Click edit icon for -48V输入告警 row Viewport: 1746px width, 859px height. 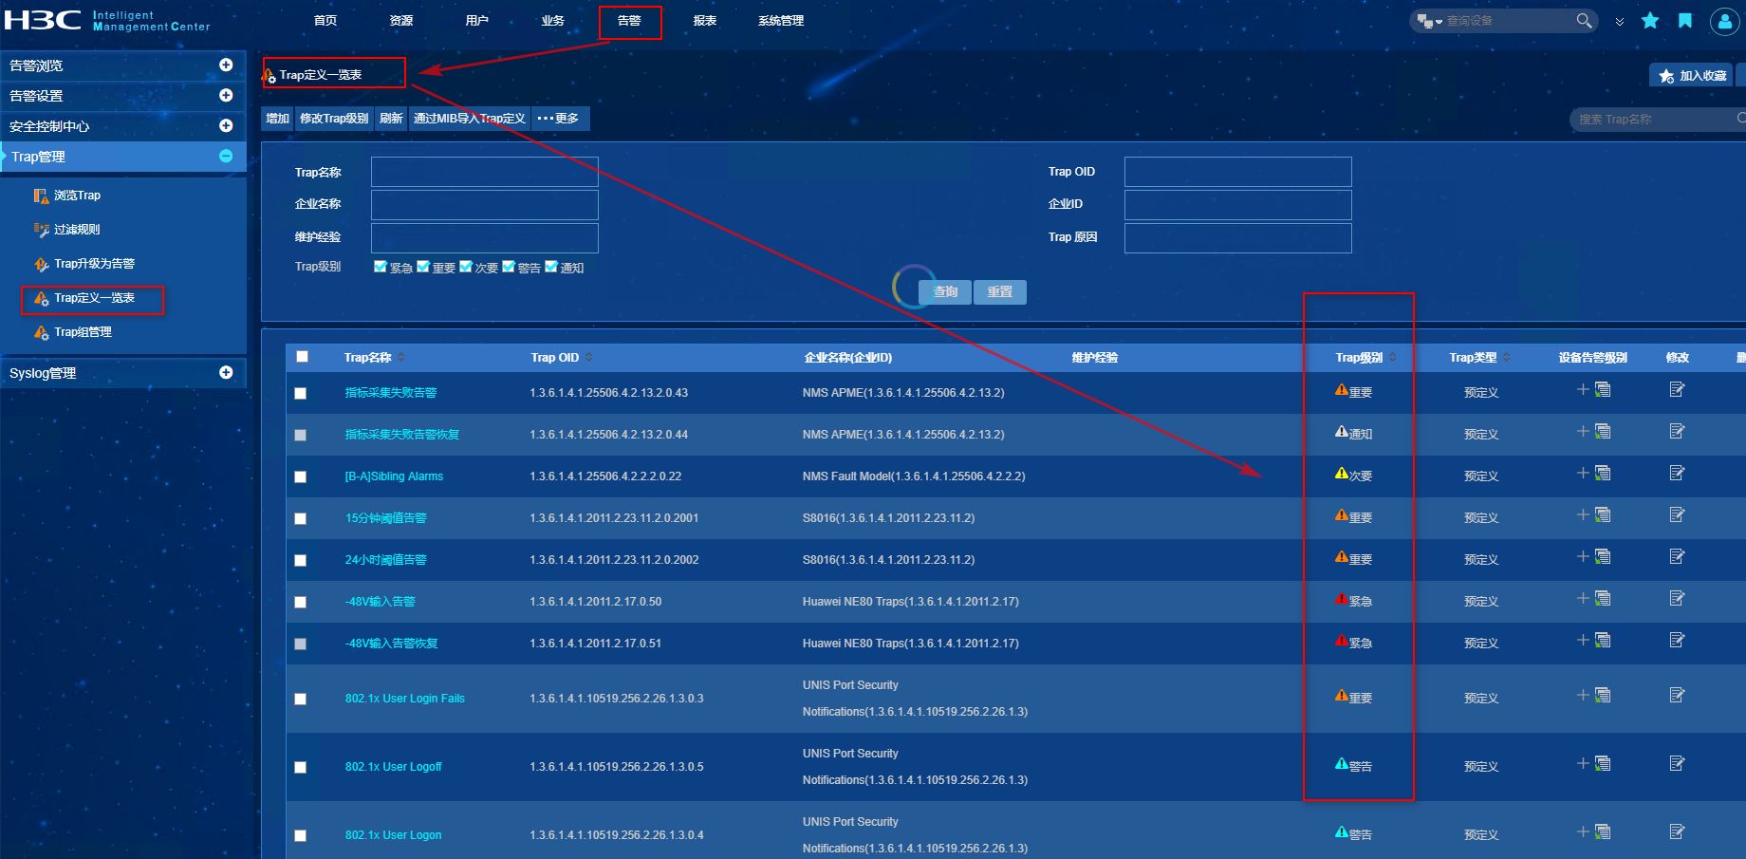1677,598
